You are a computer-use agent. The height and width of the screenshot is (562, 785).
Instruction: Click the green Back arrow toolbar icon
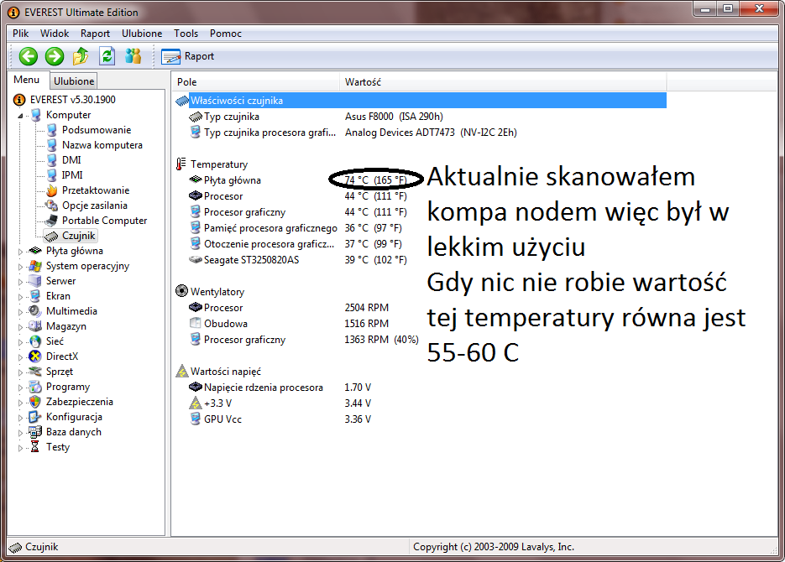29,56
